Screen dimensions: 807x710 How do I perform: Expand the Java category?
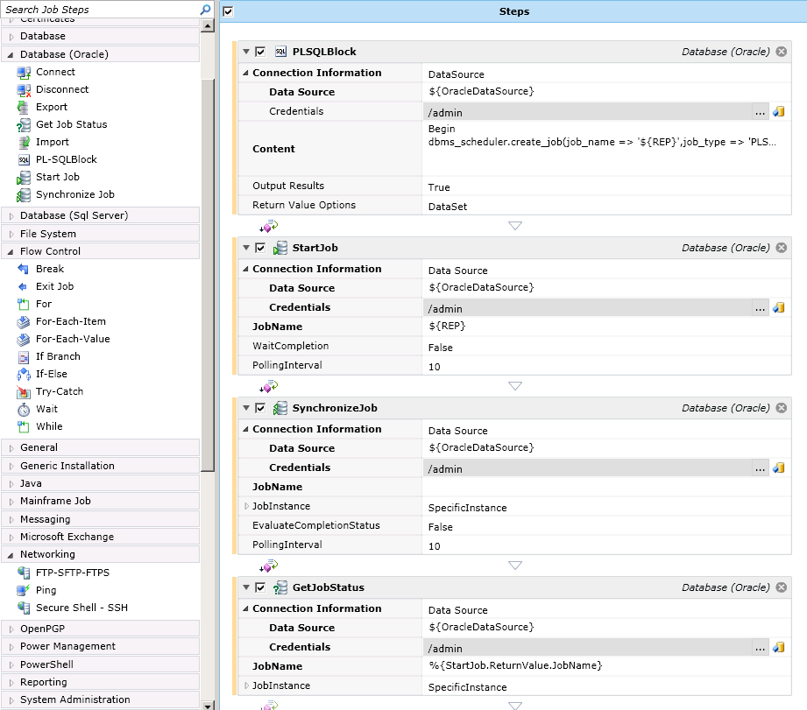(11, 484)
